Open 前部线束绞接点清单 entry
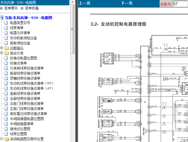The height and width of the screenshot is (142, 188). (25, 73)
